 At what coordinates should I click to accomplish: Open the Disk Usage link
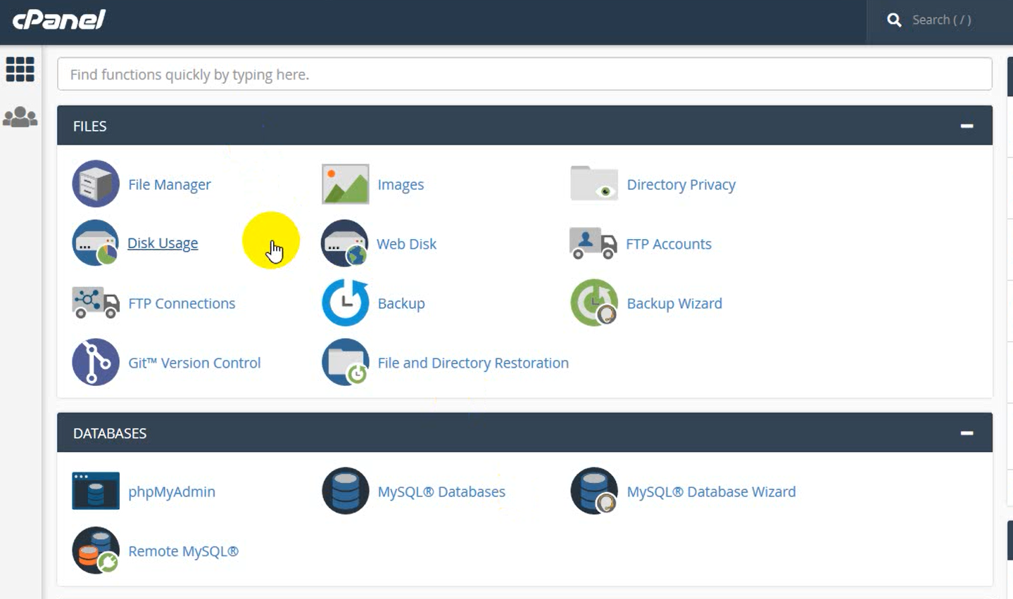click(163, 243)
